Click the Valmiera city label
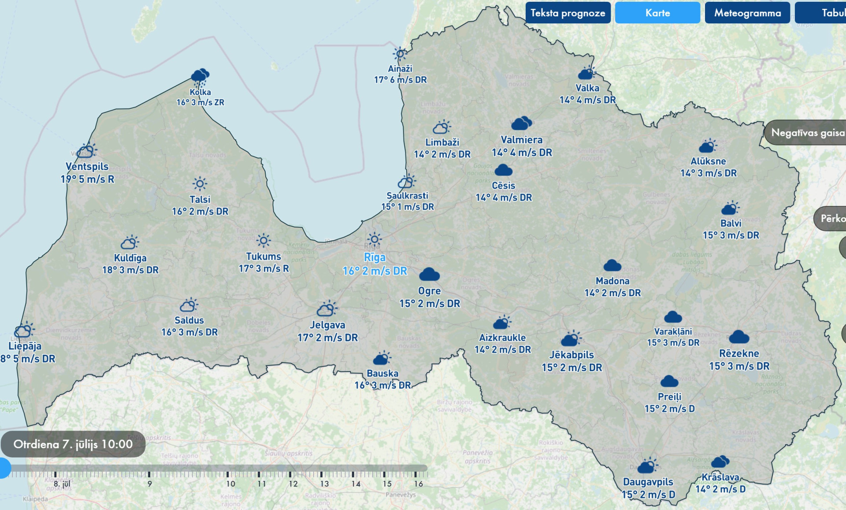The width and height of the screenshot is (846, 510). (522, 140)
